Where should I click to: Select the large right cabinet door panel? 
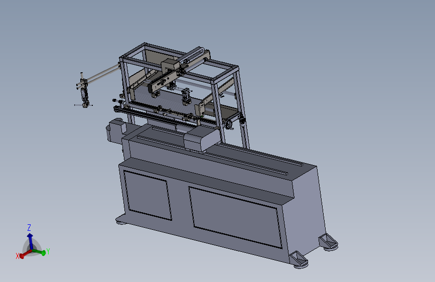tap(235, 217)
